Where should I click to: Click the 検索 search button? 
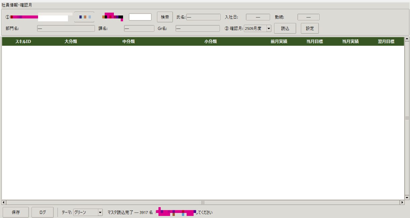pyautogui.click(x=165, y=17)
